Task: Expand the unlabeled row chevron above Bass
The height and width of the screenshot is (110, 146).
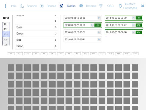Action: coord(56,21)
